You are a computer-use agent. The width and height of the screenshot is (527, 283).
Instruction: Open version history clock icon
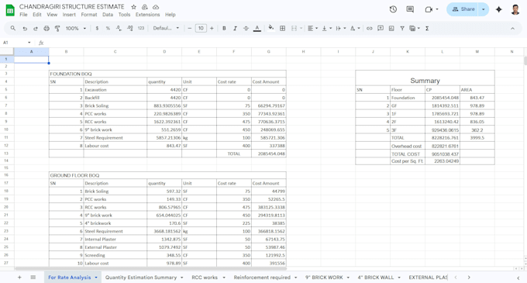(x=393, y=9)
